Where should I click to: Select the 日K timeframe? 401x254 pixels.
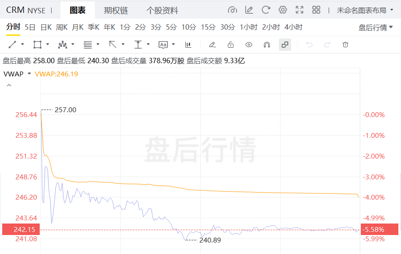coord(46,27)
